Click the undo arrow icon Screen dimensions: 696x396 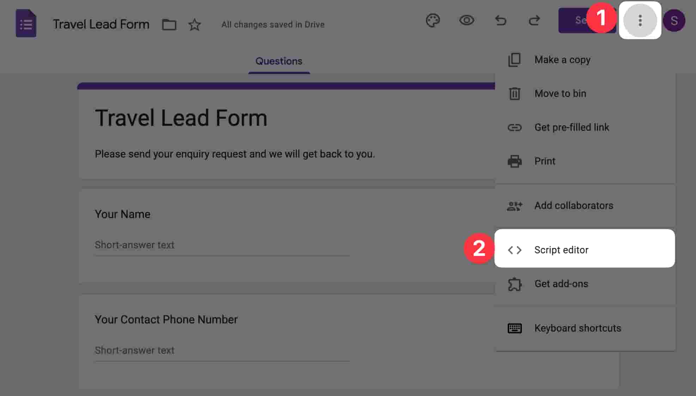tap(500, 20)
